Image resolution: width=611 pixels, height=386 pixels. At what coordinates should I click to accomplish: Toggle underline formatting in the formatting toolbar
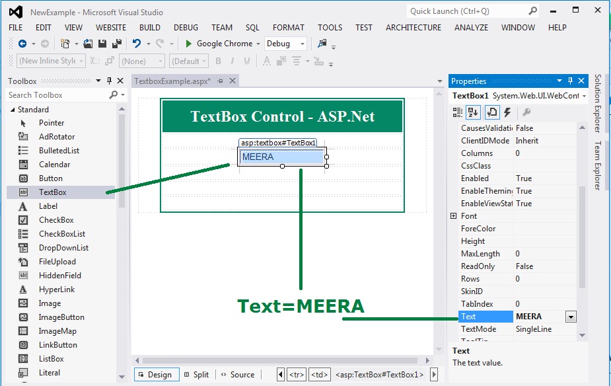(246, 60)
